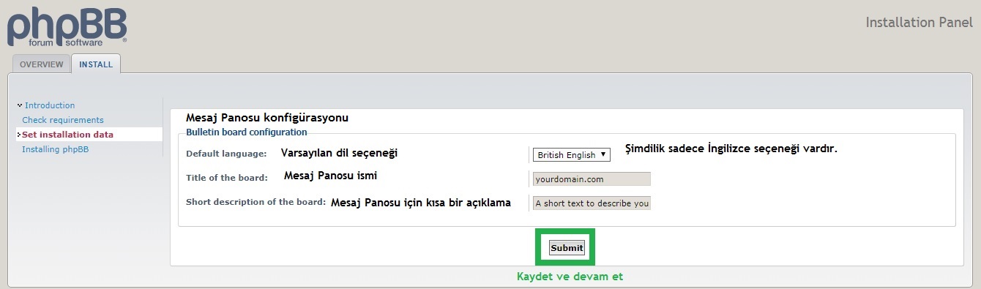Screen dimensions: 981x289
Task: Click the 'Title of the board:' label
Action: click(x=227, y=177)
